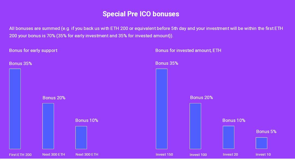The image size is (295, 160).
Task: Select the Invest 10 bar
Action: pyautogui.click(x=261, y=143)
